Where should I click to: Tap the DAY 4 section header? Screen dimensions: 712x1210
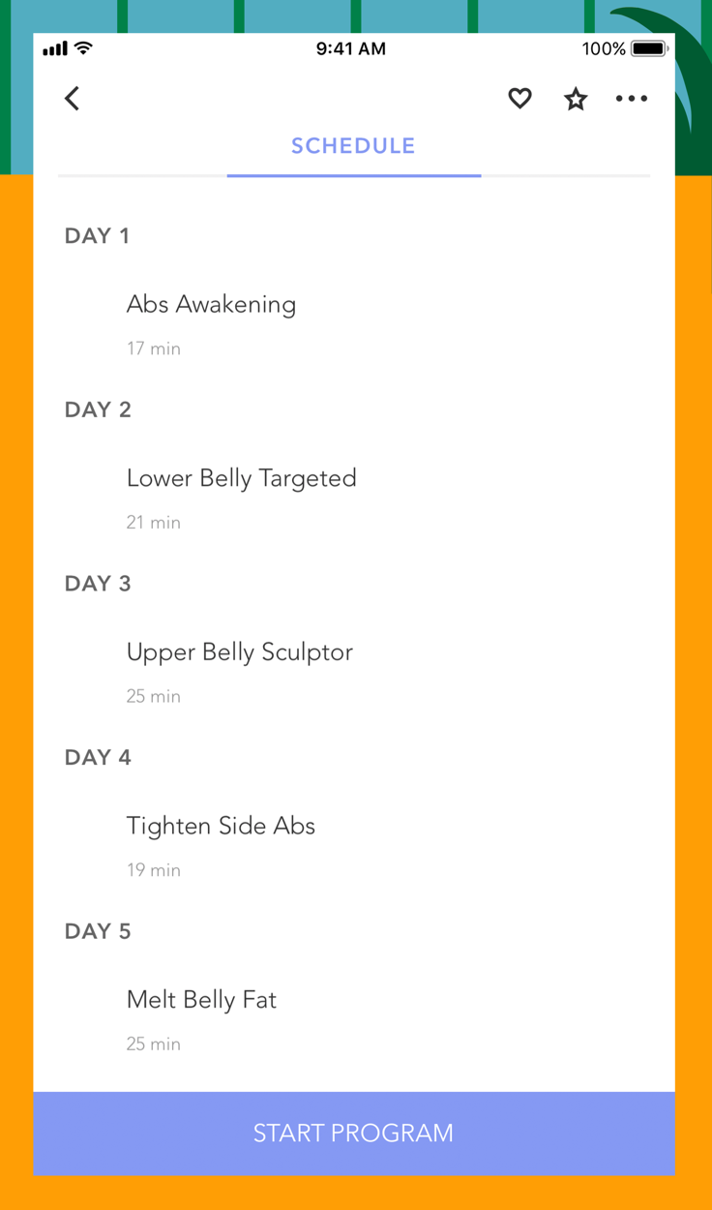(98, 758)
